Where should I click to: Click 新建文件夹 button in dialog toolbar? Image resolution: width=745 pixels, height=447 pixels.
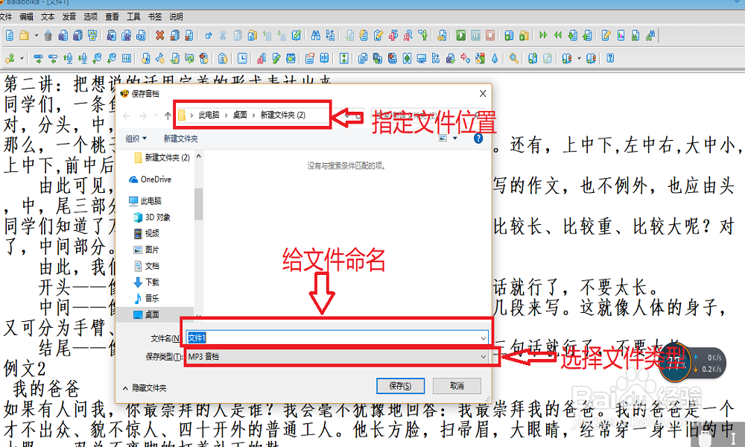point(180,139)
